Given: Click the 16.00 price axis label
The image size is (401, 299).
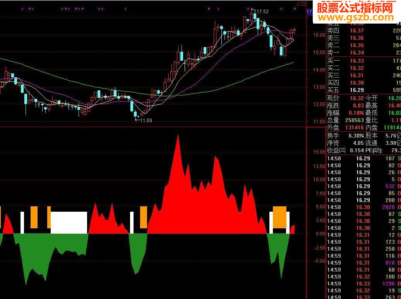Looking at the screenshot, I should click(x=319, y=35).
